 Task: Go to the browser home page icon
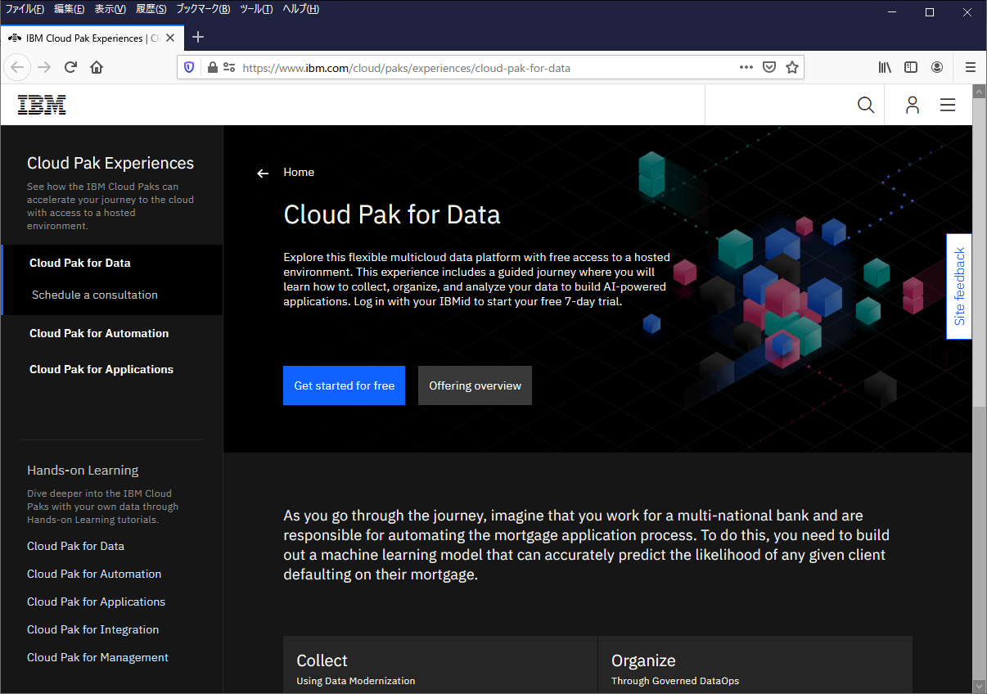coord(97,68)
